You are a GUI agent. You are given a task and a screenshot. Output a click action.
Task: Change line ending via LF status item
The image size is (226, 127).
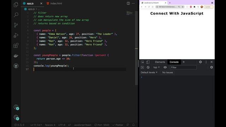70,125
